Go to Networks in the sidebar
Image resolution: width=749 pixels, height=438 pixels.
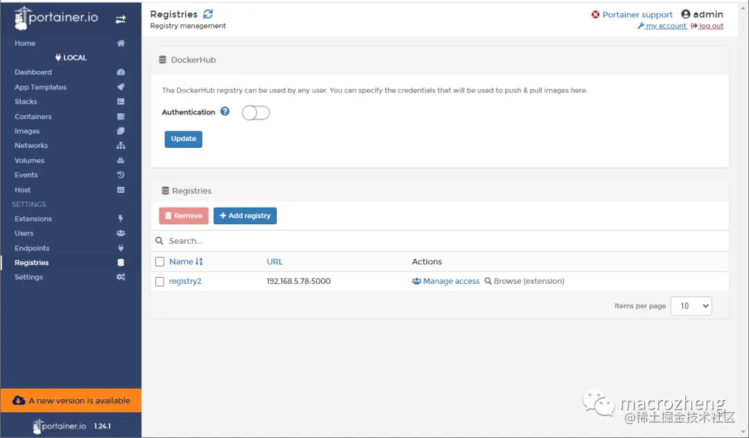(31, 145)
